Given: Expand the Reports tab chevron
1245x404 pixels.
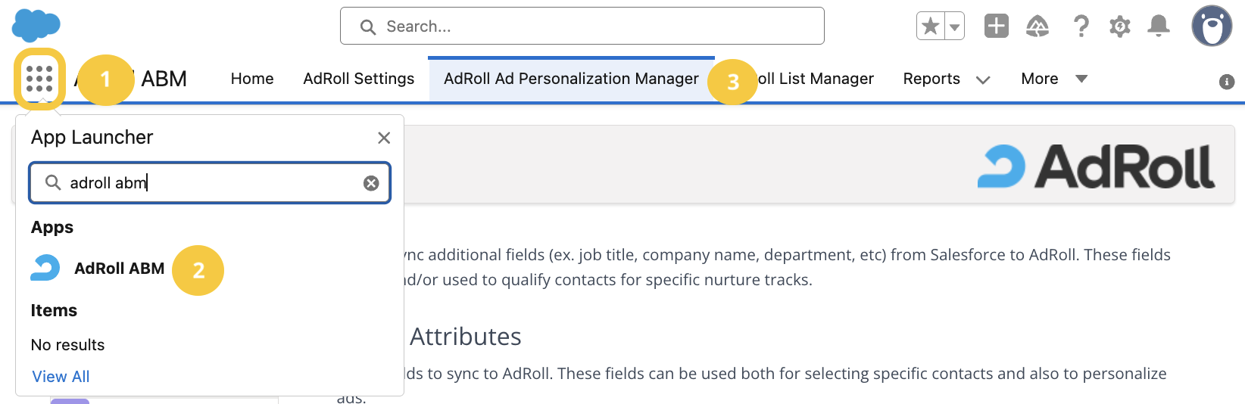Looking at the screenshot, I should [x=983, y=79].
